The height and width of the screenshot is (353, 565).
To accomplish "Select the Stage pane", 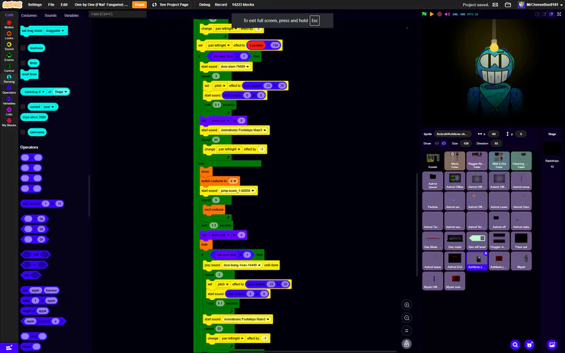I will [x=552, y=149].
